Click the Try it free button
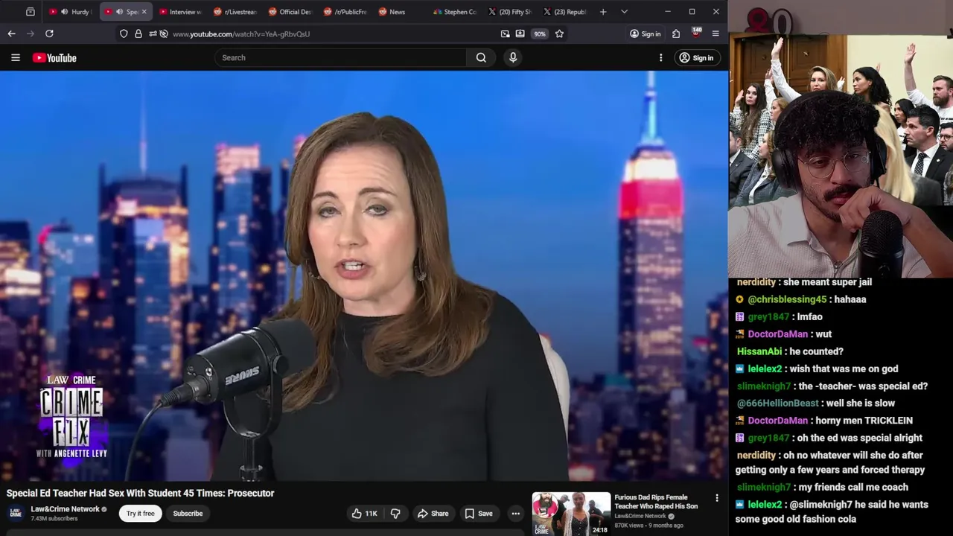The image size is (953, 536). coord(140,513)
